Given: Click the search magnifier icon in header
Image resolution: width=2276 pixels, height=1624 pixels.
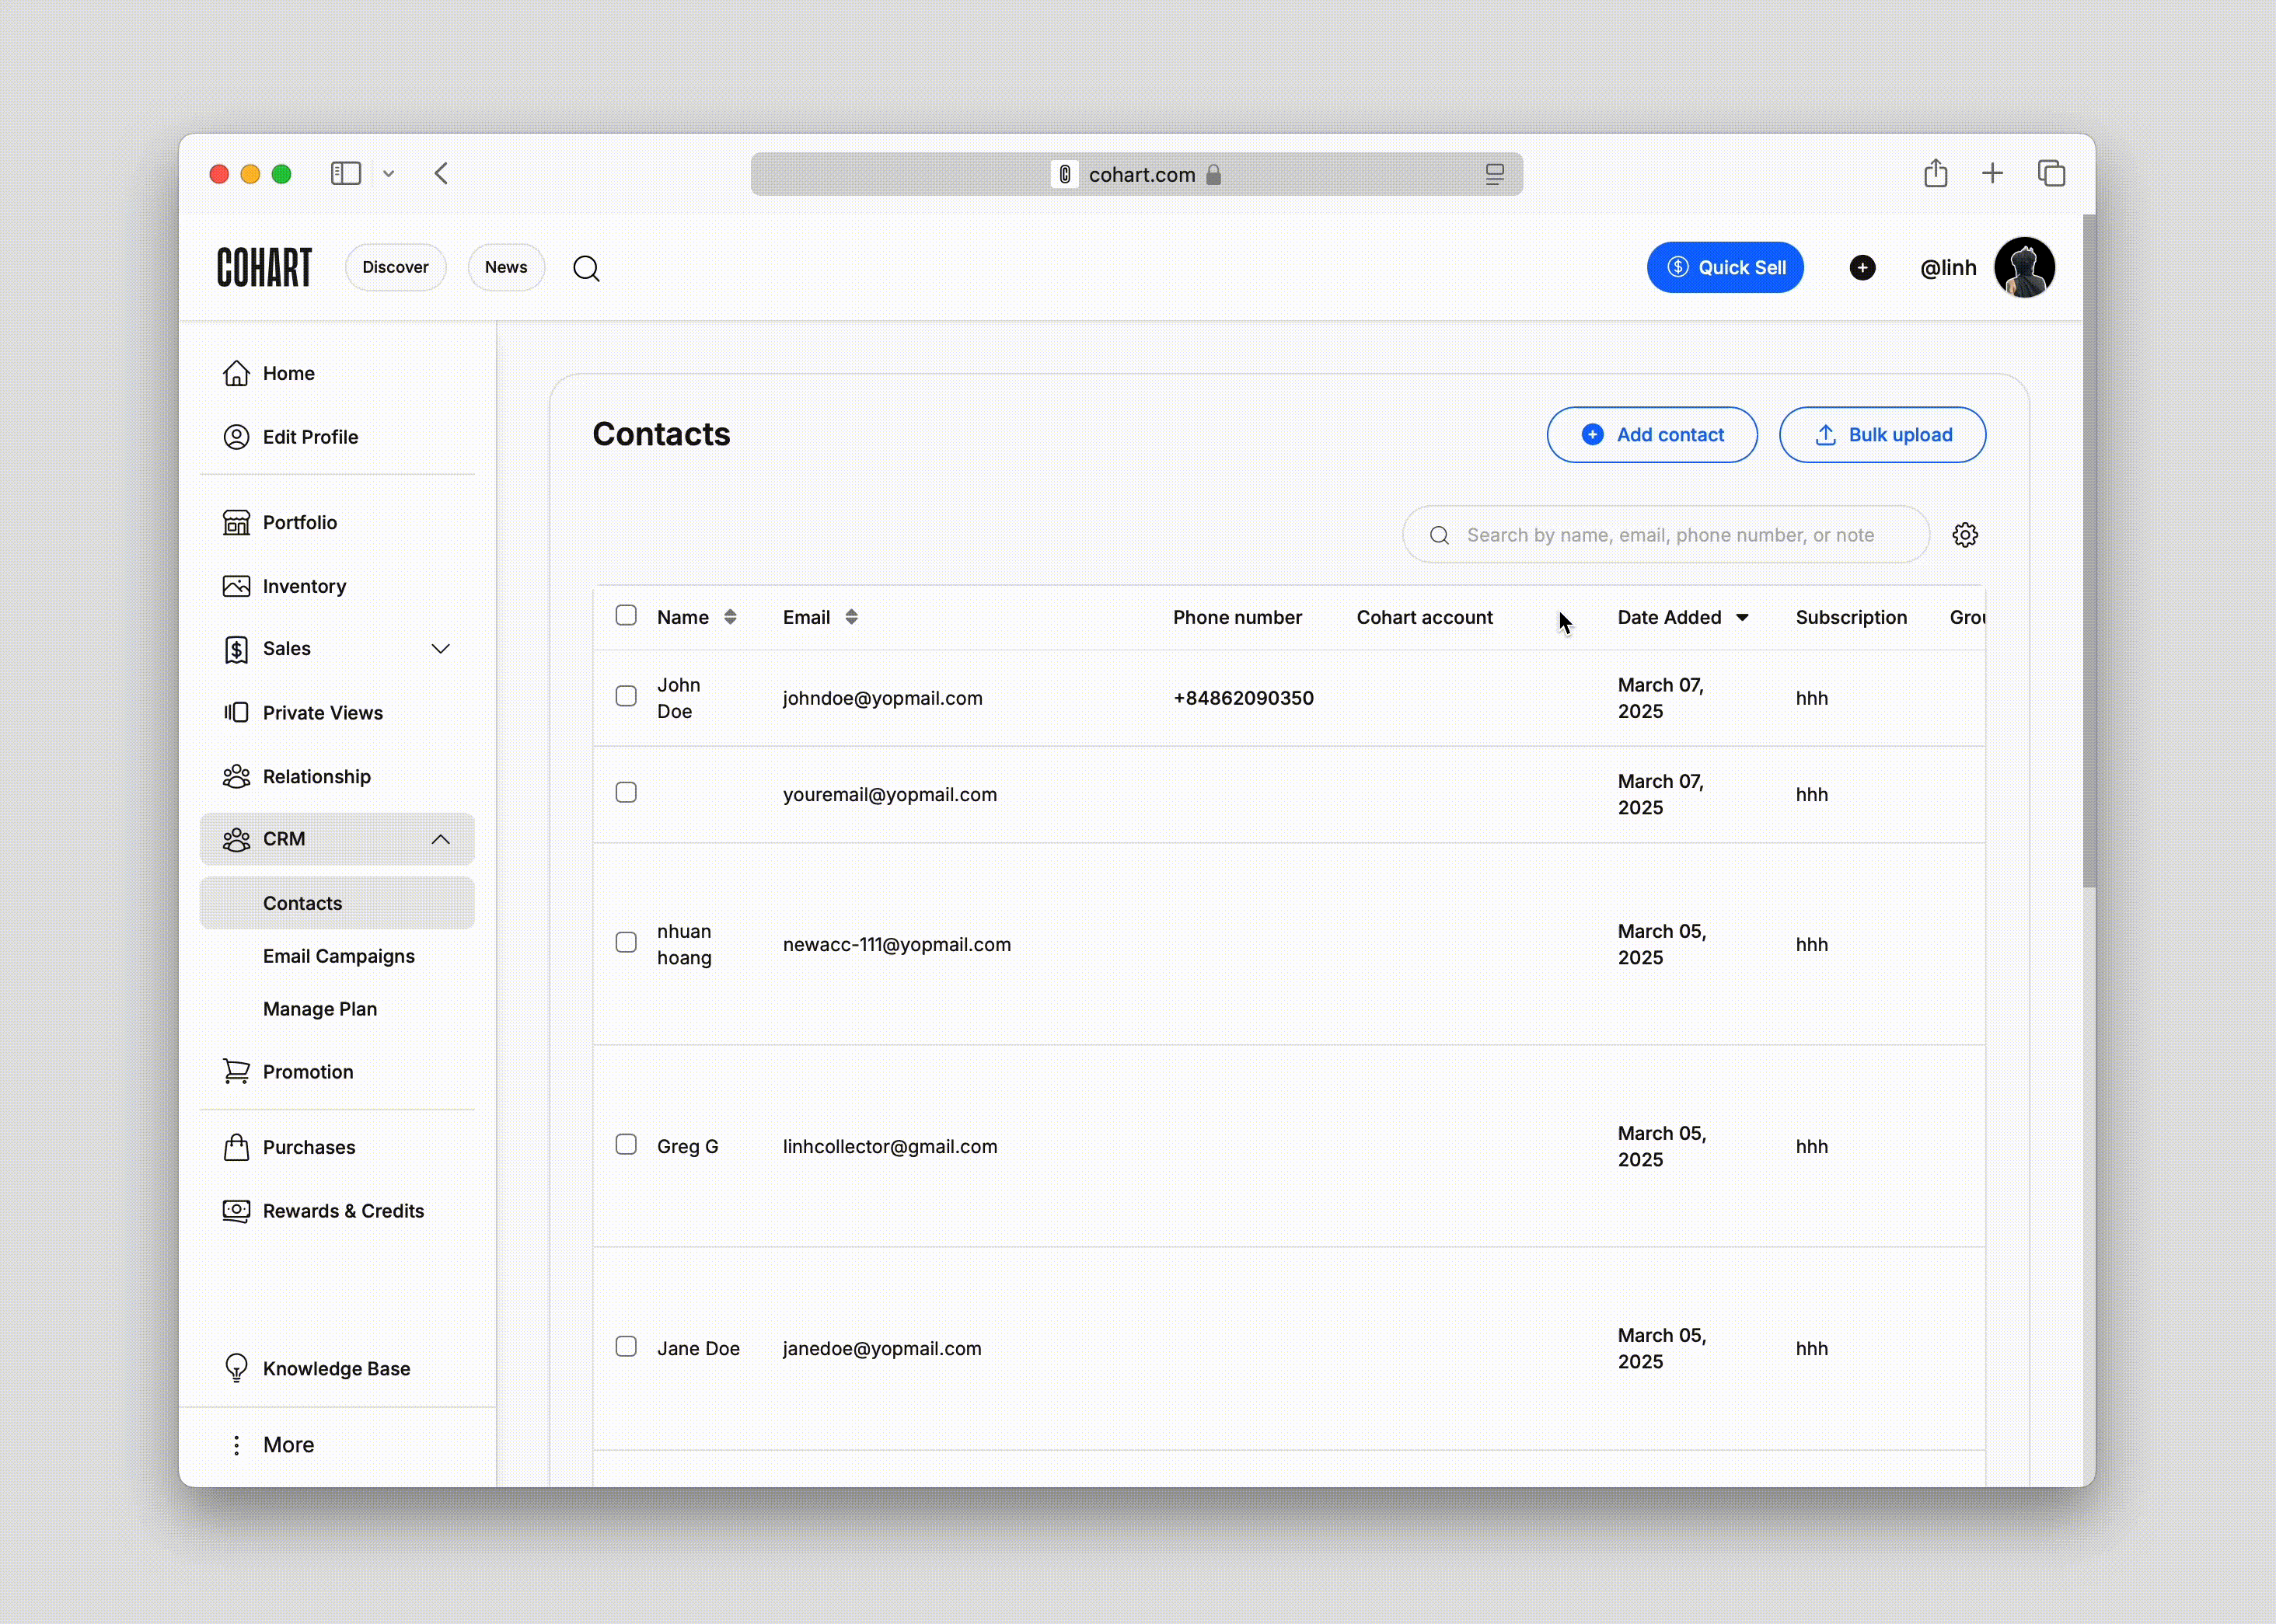Looking at the screenshot, I should coord(586,268).
